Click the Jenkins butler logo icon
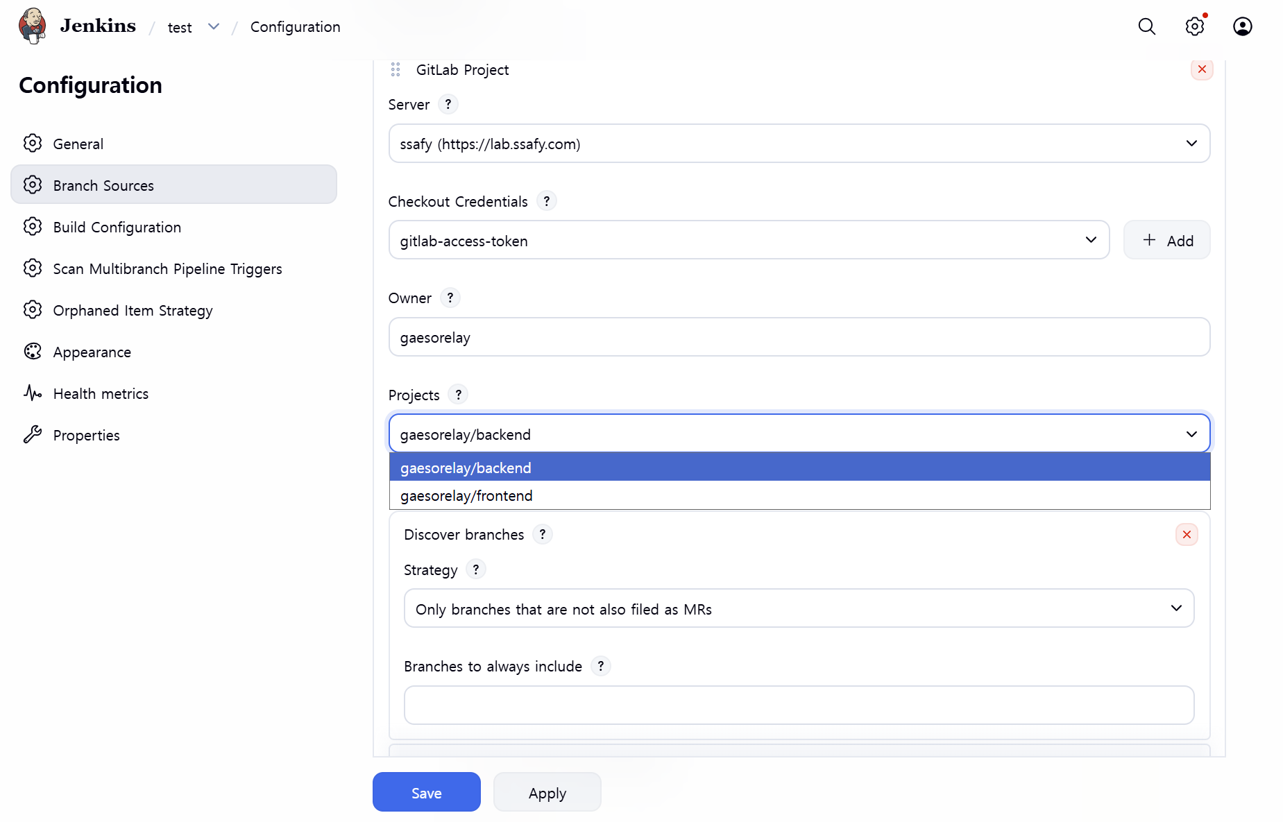Viewport: 1283px width, 822px height. [x=33, y=26]
